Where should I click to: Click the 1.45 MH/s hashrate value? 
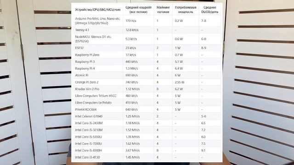click(x=133, y=157)
